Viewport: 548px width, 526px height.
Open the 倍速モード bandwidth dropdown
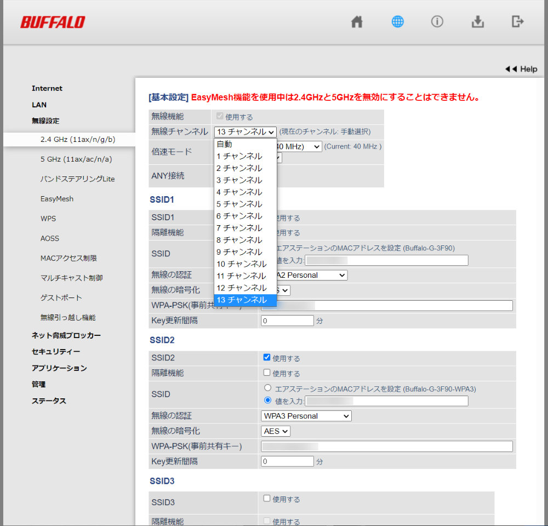click(x=299, y=146)
